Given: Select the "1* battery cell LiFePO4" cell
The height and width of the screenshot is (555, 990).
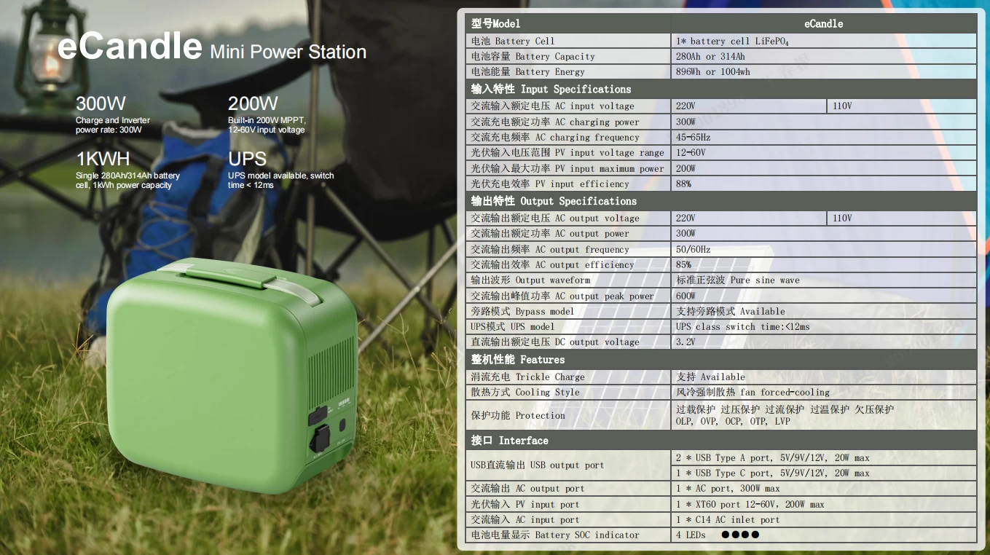Looking at the screenshot, I should tap(732, 41).
